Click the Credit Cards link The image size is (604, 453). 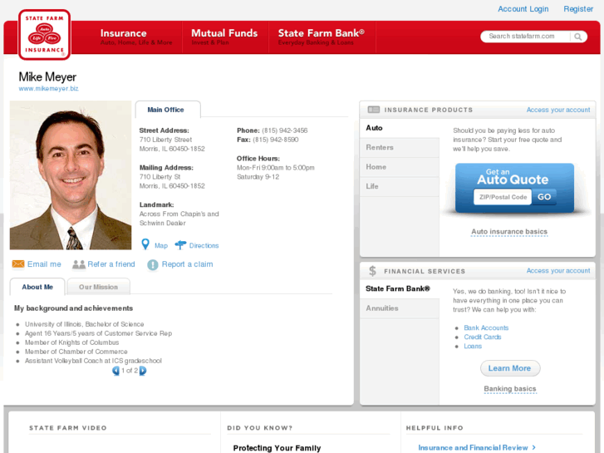coord(482,337)
